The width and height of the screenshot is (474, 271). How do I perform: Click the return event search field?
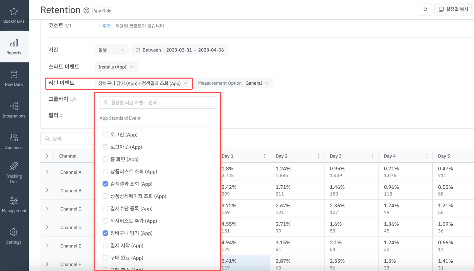click(158, 102)
